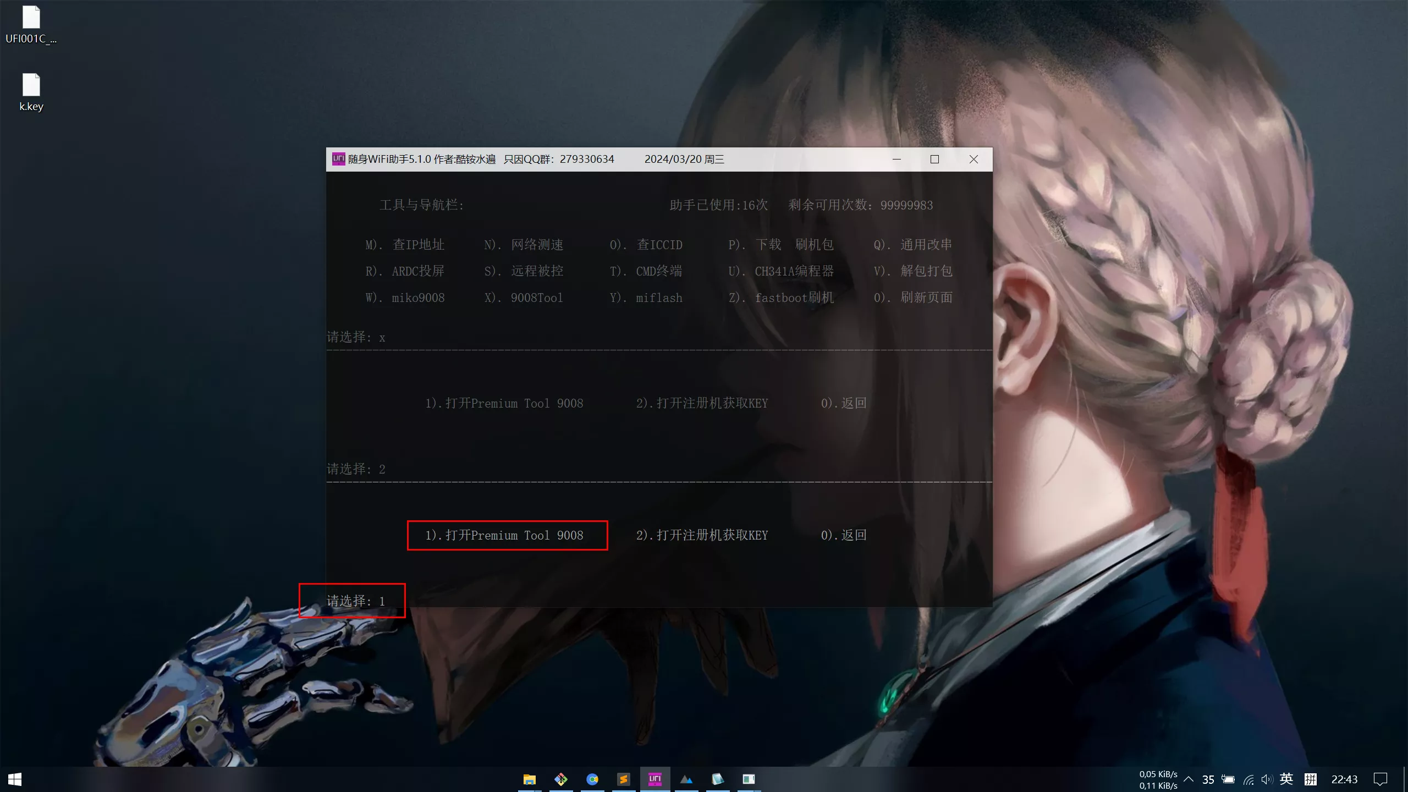Click the V). 解包打包 option
The width and height of the screenshot is (1408, 792).
pyautogui.click(x=912, y=271)
